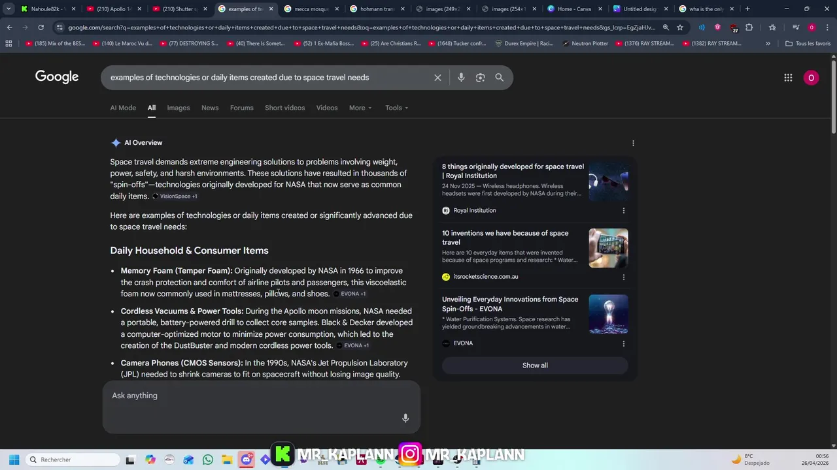Open the Royal Institution headphones thumbnail
This screenshot has height=470, width=837.
[x=608, y=181]
